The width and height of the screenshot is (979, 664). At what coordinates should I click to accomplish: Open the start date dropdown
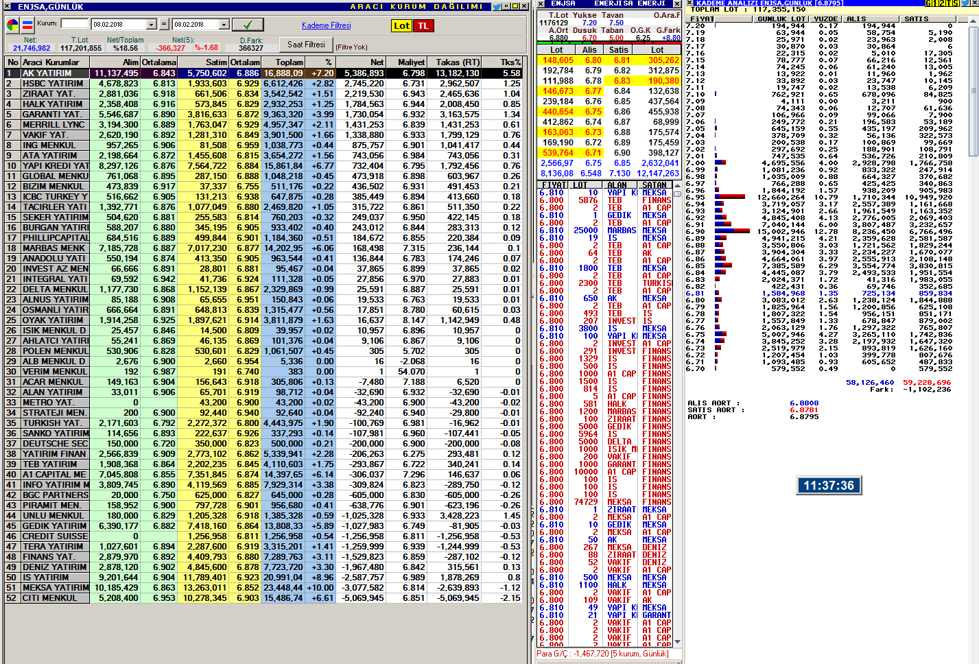[x=152, y=24]
